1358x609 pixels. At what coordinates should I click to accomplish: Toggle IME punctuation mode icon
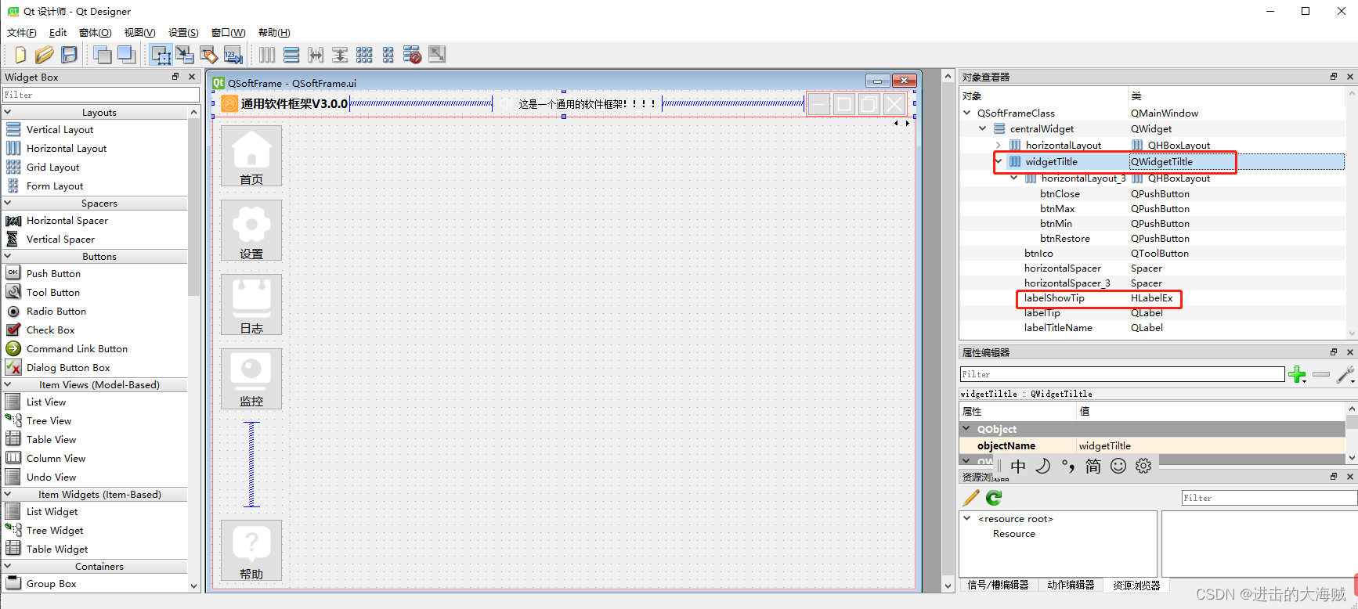[1068, 467]
